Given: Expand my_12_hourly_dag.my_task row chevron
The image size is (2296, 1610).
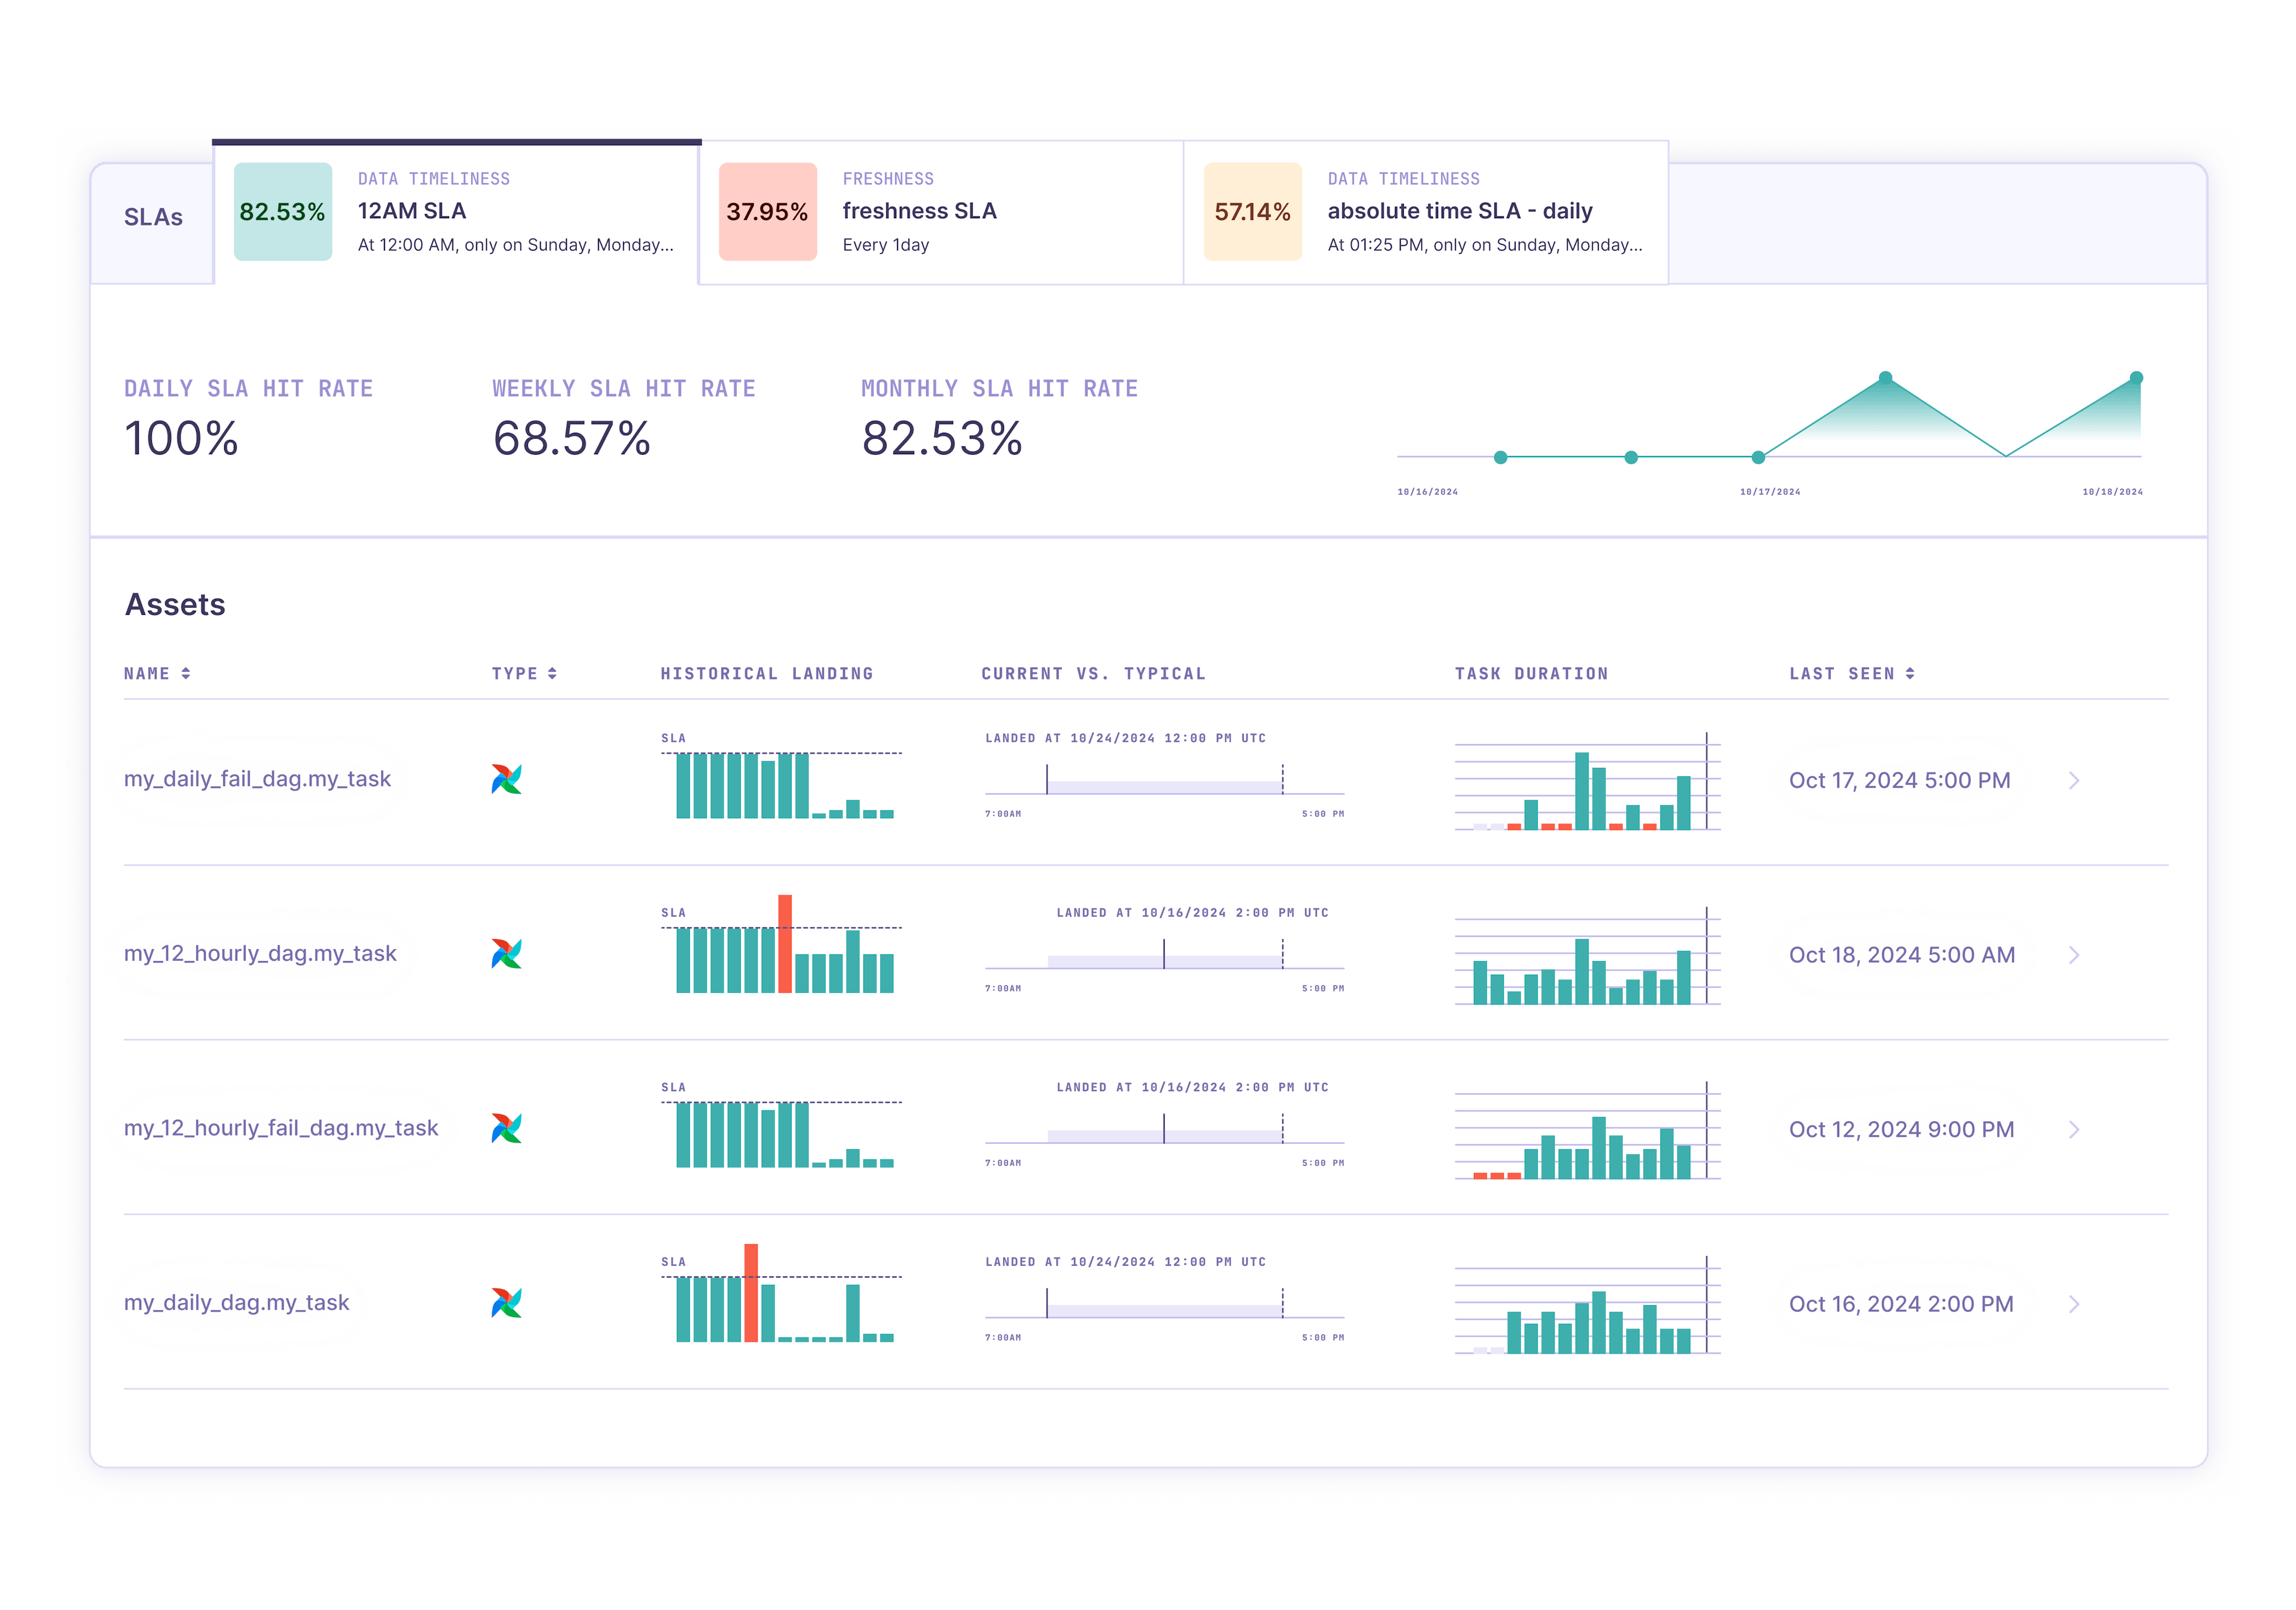Looking at the screenshot, I should pyautogui.click(x=2074, y=956).
